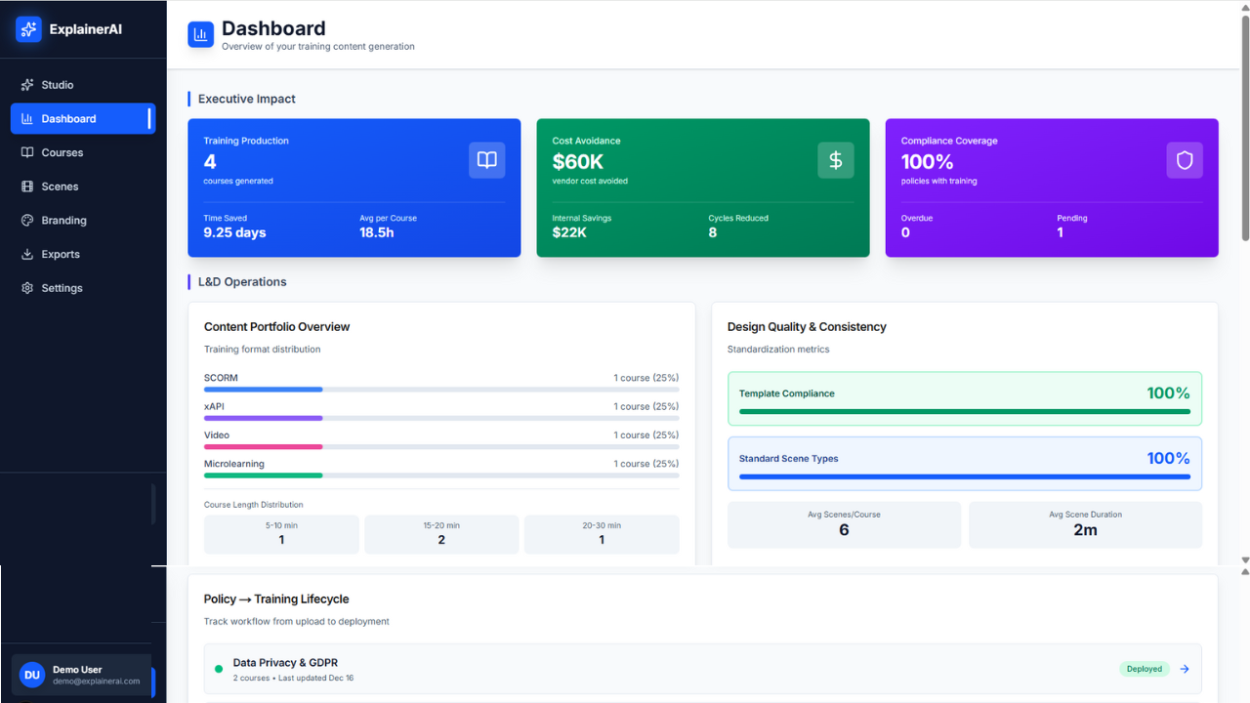Image resolution: width=1250 pixels, height=703 pixels.
Task: Click the Exports icon in the sidebar
Action: pos(29,254)
